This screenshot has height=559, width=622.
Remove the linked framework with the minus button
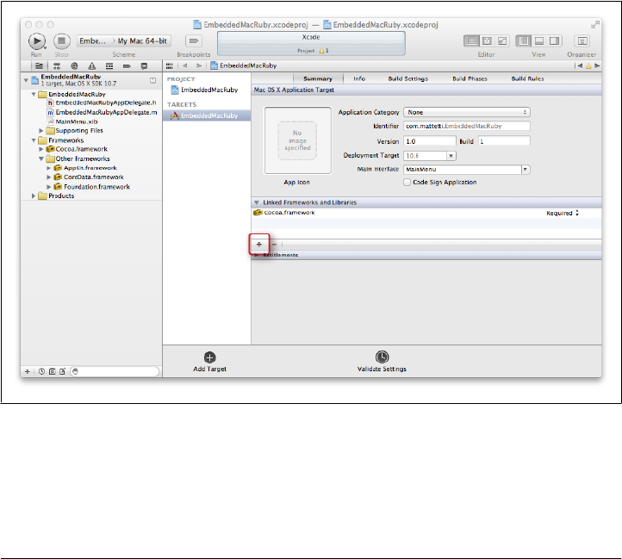274,245
